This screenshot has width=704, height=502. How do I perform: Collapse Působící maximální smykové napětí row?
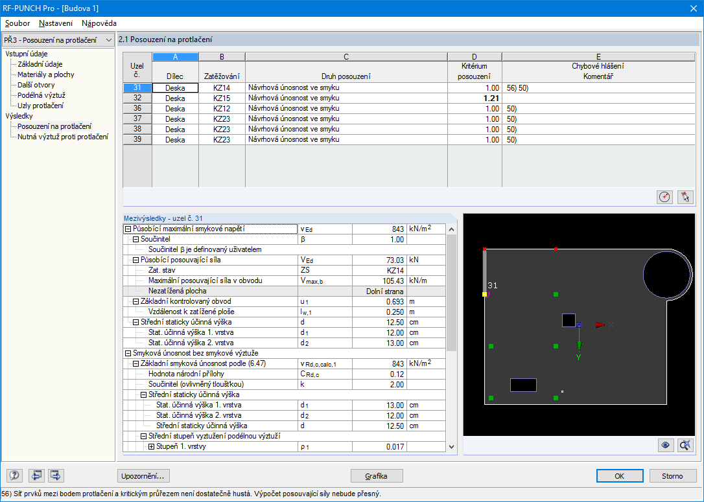click(128, 229)
